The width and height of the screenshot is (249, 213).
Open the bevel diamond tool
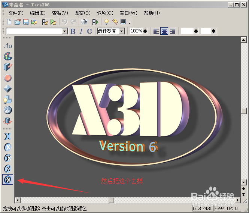7,88
